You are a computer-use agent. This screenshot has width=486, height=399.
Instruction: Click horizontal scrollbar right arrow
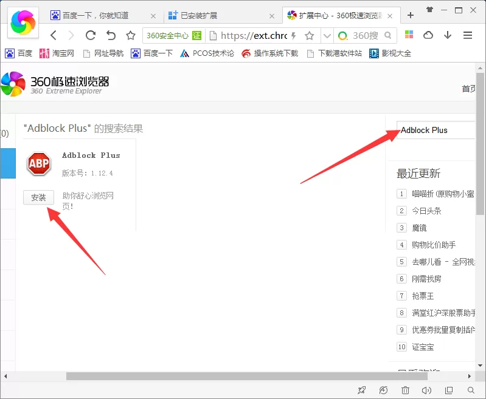[x=469, y=376]
